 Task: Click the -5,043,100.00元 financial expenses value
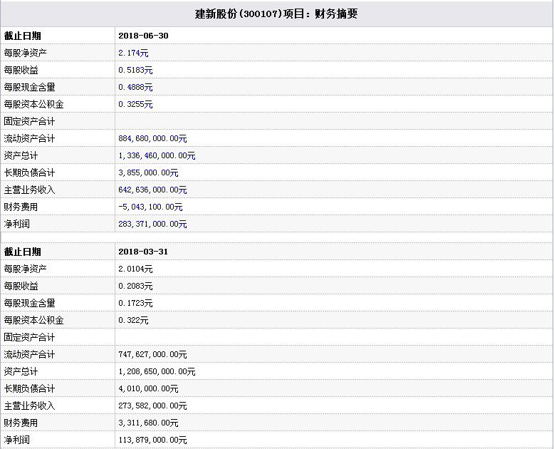click(x=150, y=207)
